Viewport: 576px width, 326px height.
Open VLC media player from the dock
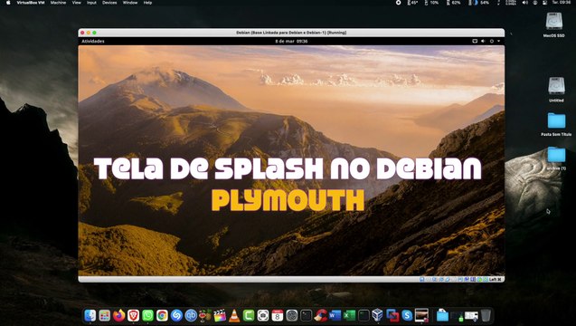click(234, 315)
